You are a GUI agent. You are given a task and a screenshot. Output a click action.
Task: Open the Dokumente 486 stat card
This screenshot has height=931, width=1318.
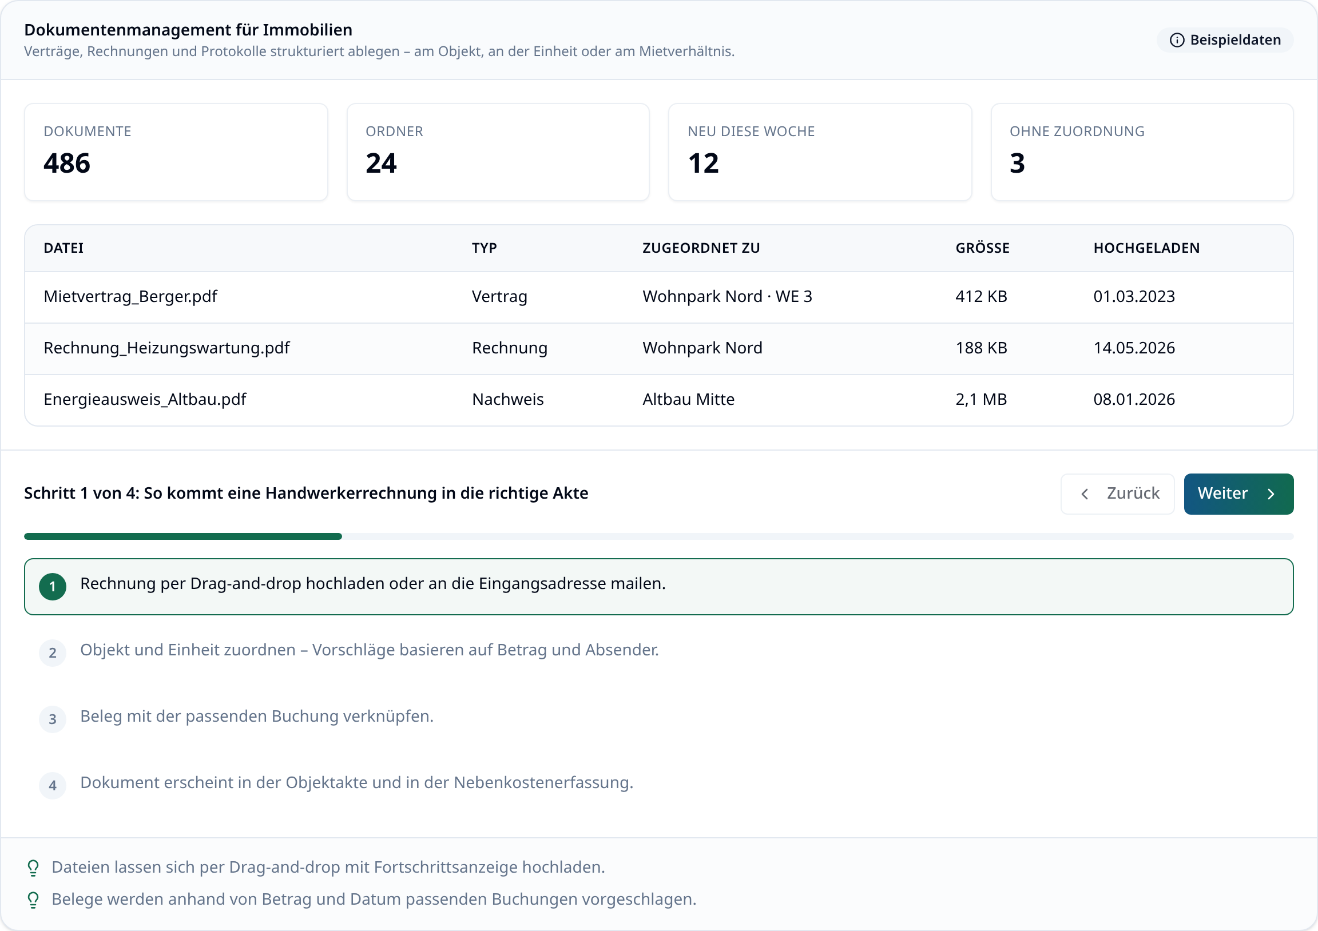pyautogui.click(x=176, y=152)
